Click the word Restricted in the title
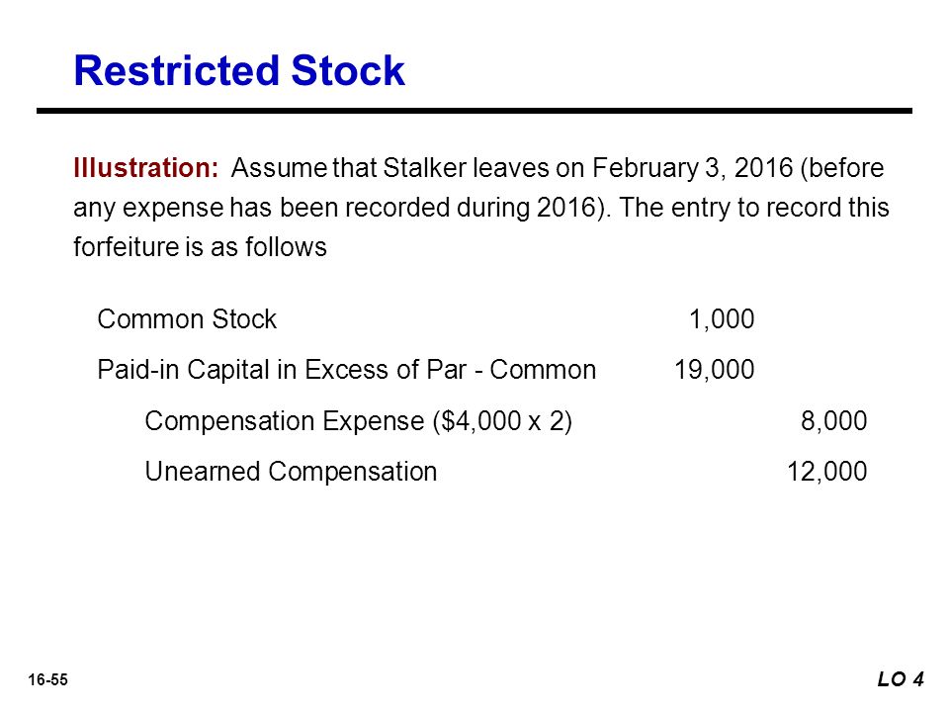 pyautogui.click(x=176, y=71)
